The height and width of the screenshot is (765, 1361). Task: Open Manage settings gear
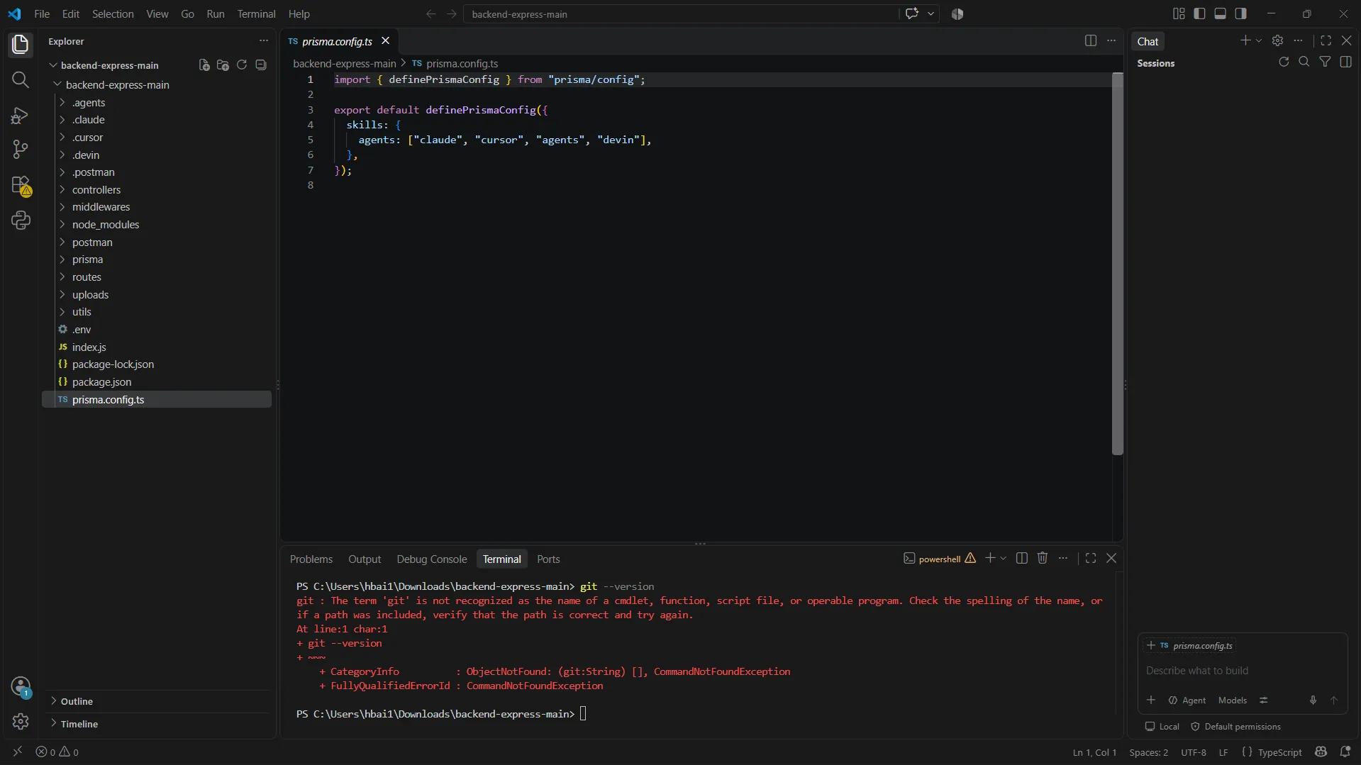(x=21, y=722)
